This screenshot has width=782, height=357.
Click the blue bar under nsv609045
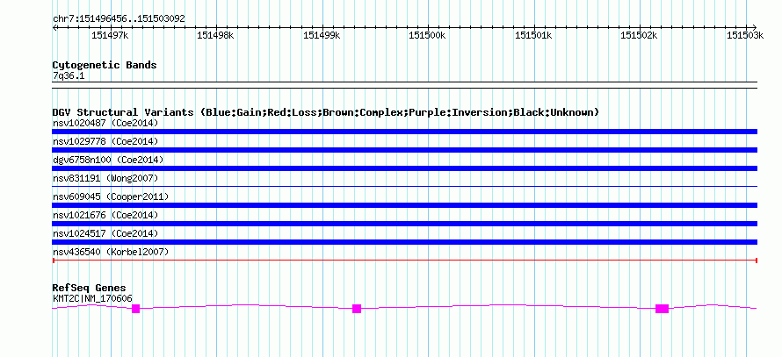tap(404, 205)
